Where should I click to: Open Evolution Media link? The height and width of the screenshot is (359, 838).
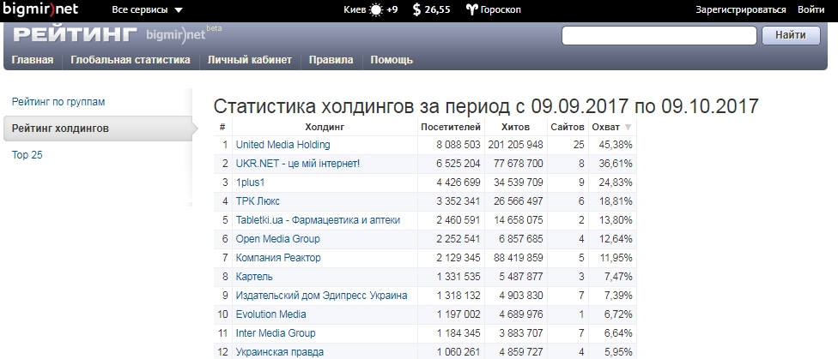271,314
